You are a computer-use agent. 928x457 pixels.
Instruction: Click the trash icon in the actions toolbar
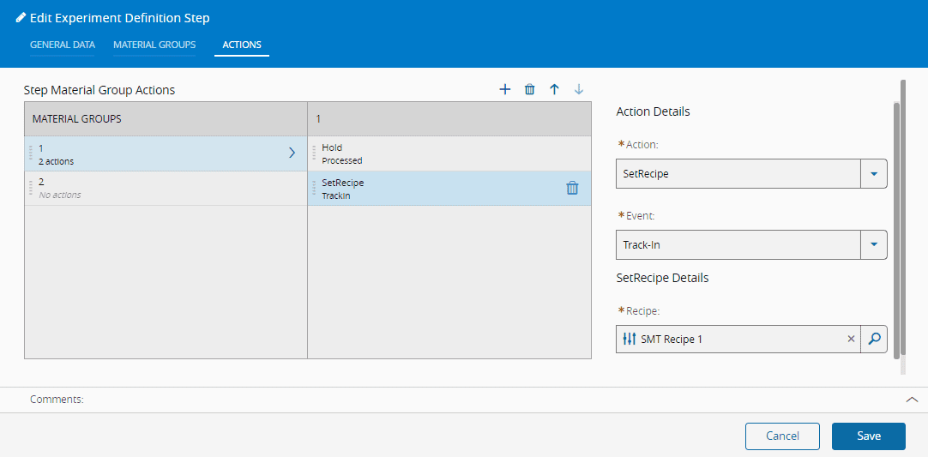[x=530, y=89]
